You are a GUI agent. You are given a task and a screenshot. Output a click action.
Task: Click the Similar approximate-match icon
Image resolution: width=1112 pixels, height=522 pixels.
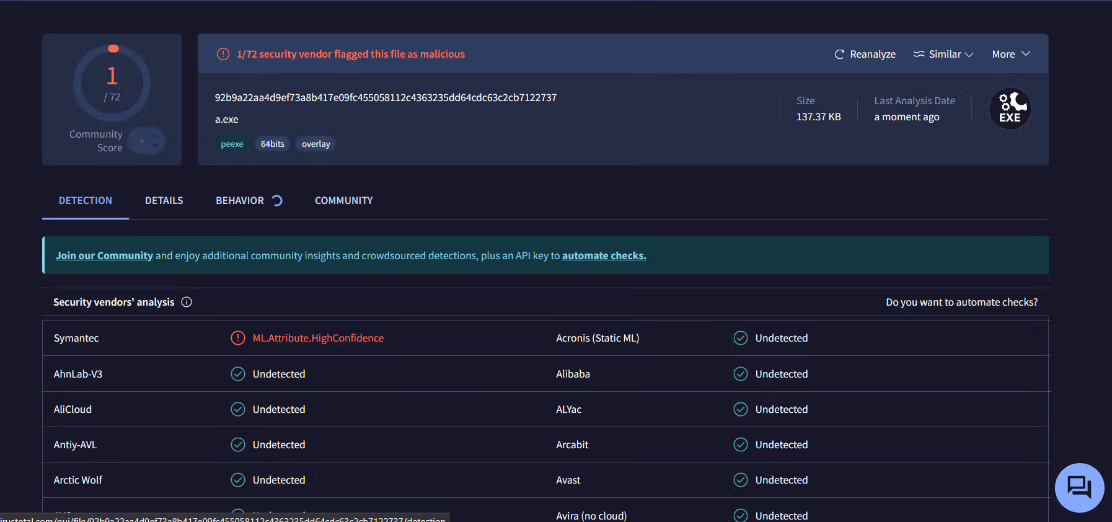point(919,55)
